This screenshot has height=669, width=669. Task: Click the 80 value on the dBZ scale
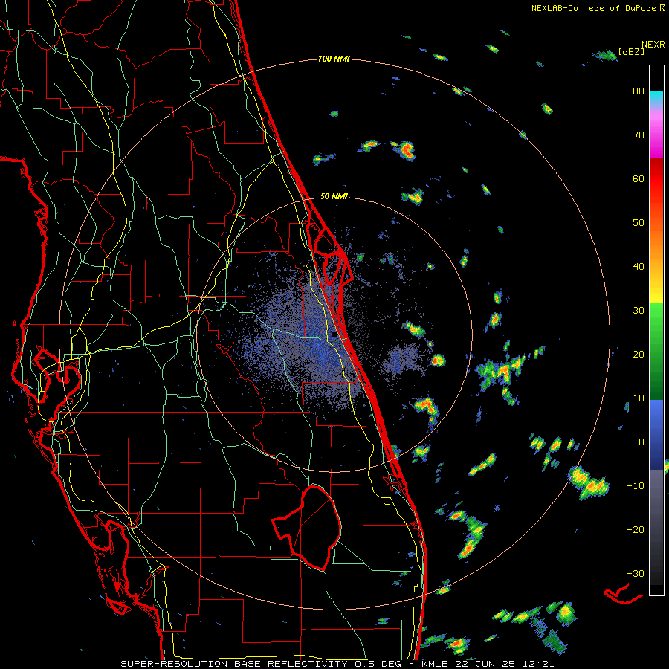pyautogui.click(x=639, y=91)
